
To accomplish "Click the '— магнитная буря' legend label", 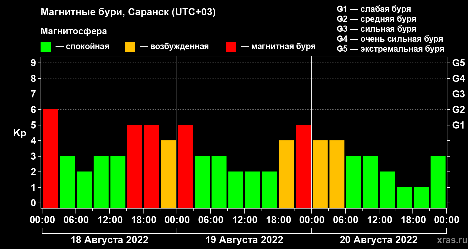I will 278,47.
